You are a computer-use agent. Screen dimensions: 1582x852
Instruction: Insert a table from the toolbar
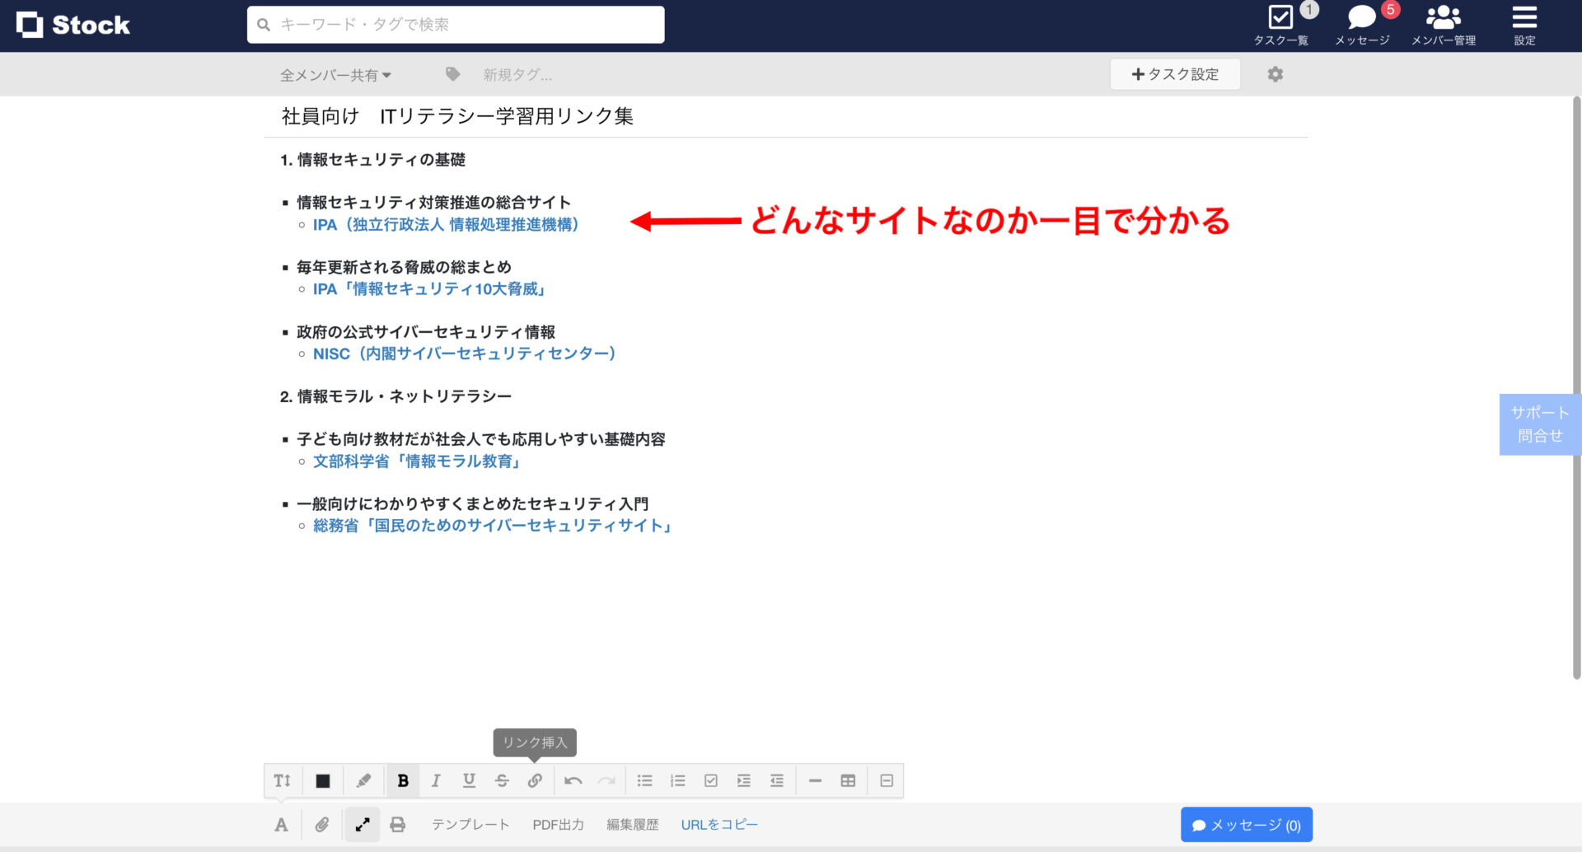pyautogui.click(x=848, y=780)
